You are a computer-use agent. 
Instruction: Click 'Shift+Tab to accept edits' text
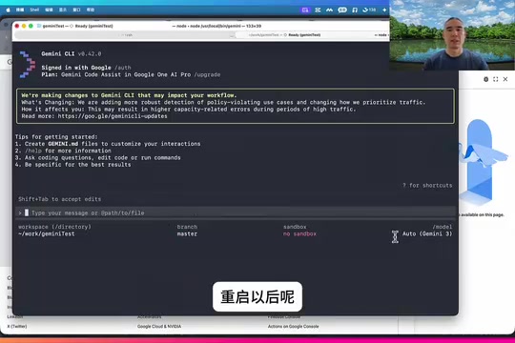tap(60, 199)
